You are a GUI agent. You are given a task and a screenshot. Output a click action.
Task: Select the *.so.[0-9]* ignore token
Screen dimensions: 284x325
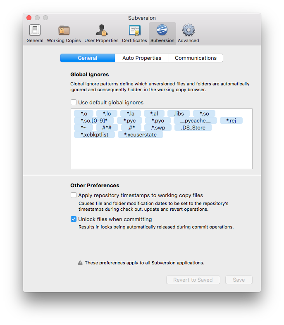click(94, 120)
